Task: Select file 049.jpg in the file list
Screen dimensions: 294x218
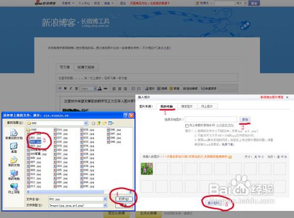Action: click(x=114, y=142)
